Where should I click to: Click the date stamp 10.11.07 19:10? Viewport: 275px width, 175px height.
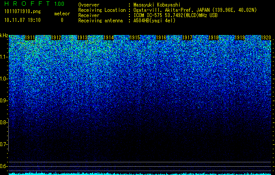point(22,20)
